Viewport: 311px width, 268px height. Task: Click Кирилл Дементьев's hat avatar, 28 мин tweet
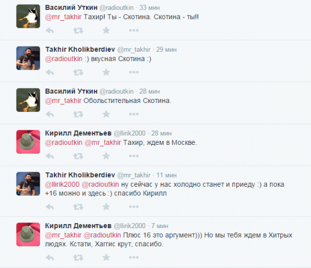pos(28,142)
